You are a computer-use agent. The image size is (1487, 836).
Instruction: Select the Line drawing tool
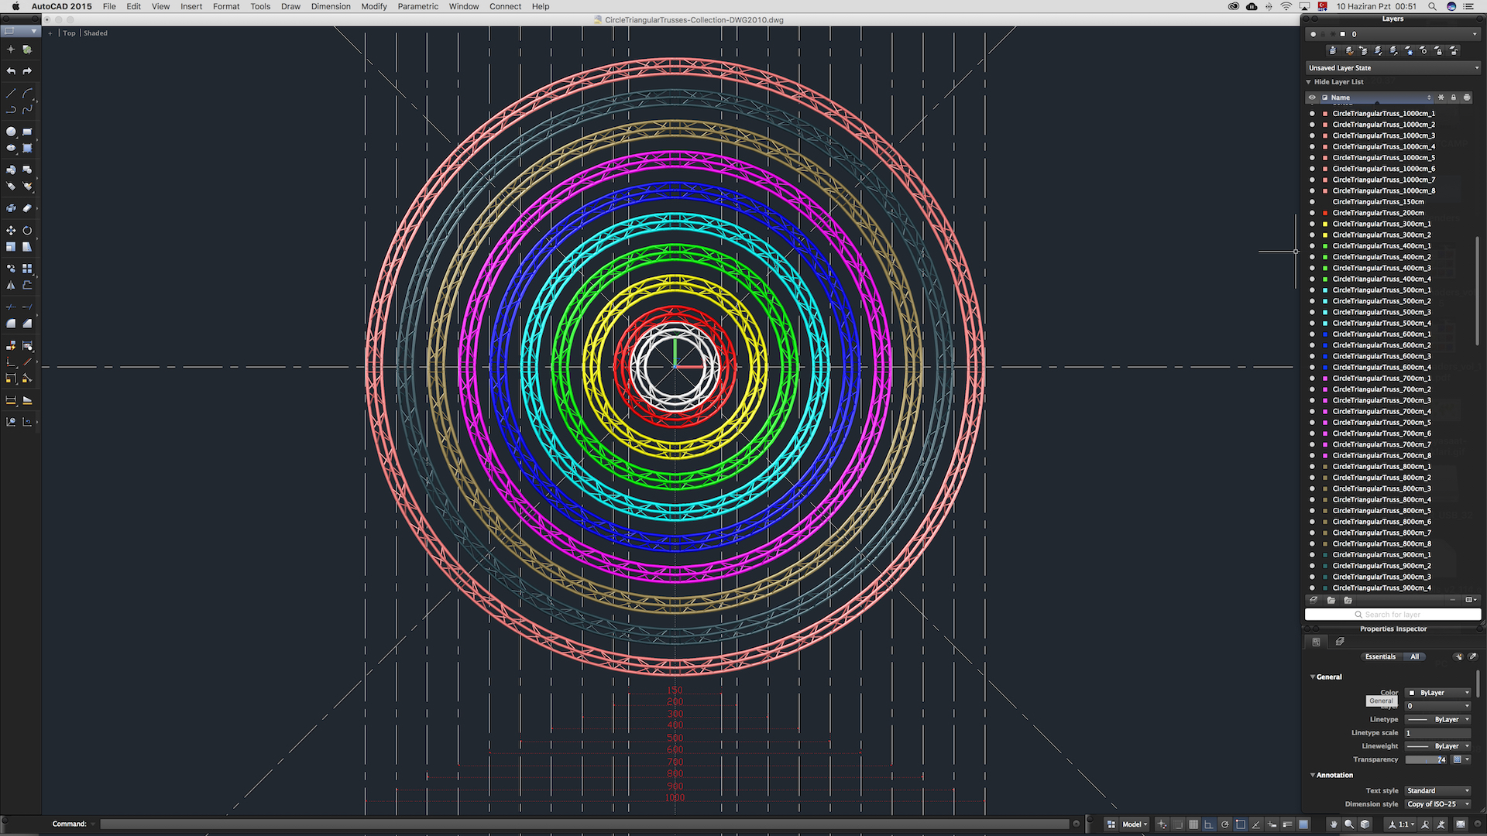(x=11, y=93)
